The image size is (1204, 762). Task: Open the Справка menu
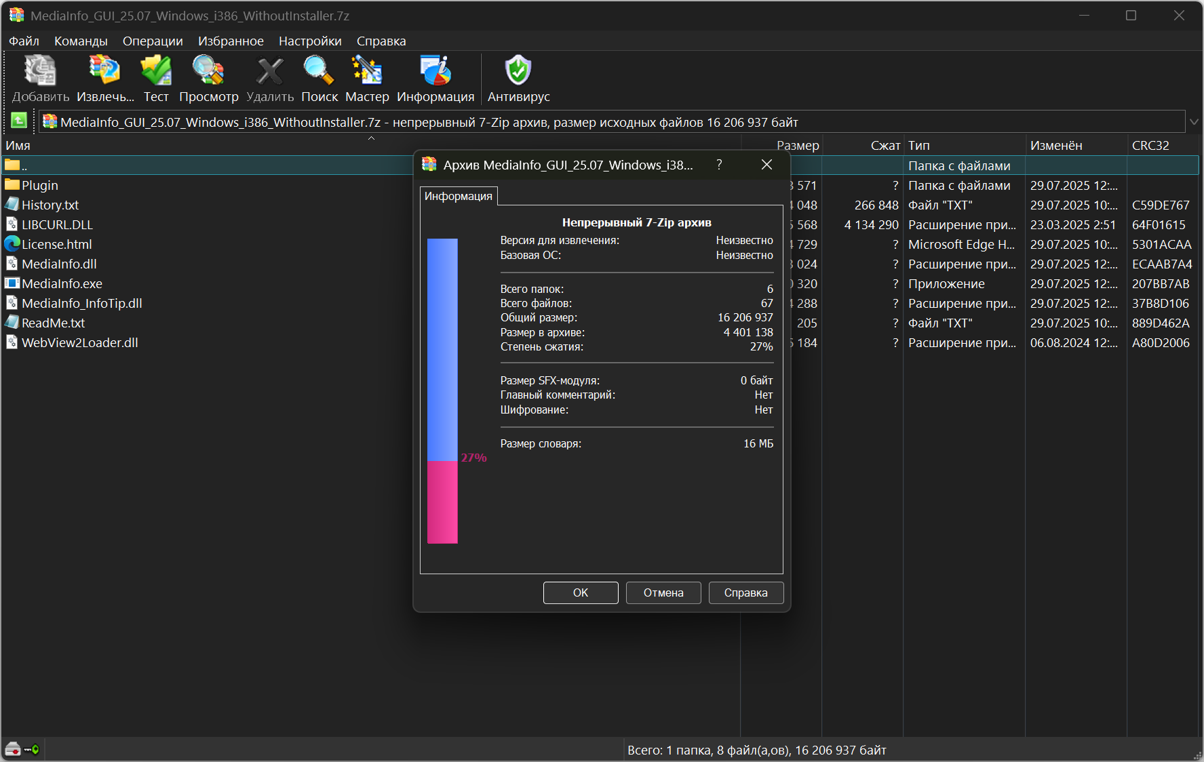pyautogui.click(x=381, y=41)
